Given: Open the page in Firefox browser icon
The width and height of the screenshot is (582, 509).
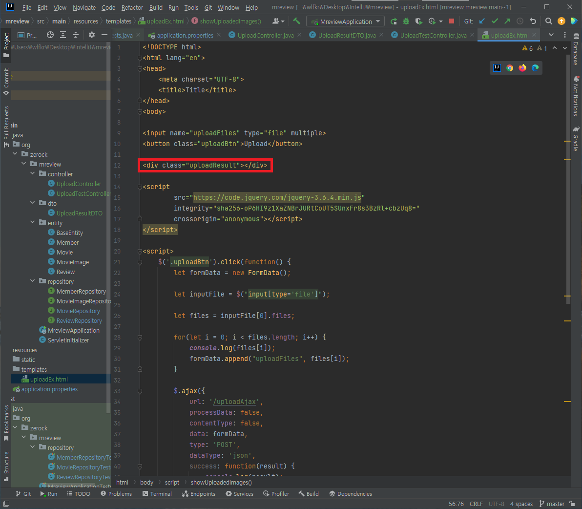Looking at the screenshot, I should pyautogui.click(x=522, y=67).
